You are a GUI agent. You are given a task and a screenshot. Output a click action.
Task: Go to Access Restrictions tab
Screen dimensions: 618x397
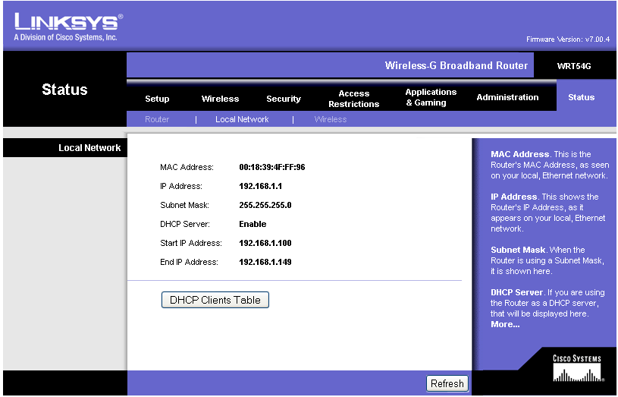[353, 99]
